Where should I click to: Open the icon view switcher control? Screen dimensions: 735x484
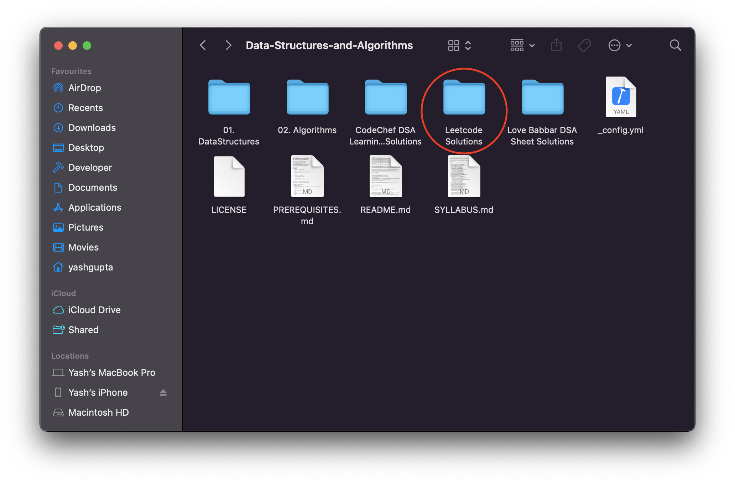pyautogui.click(x=459, y=45)
